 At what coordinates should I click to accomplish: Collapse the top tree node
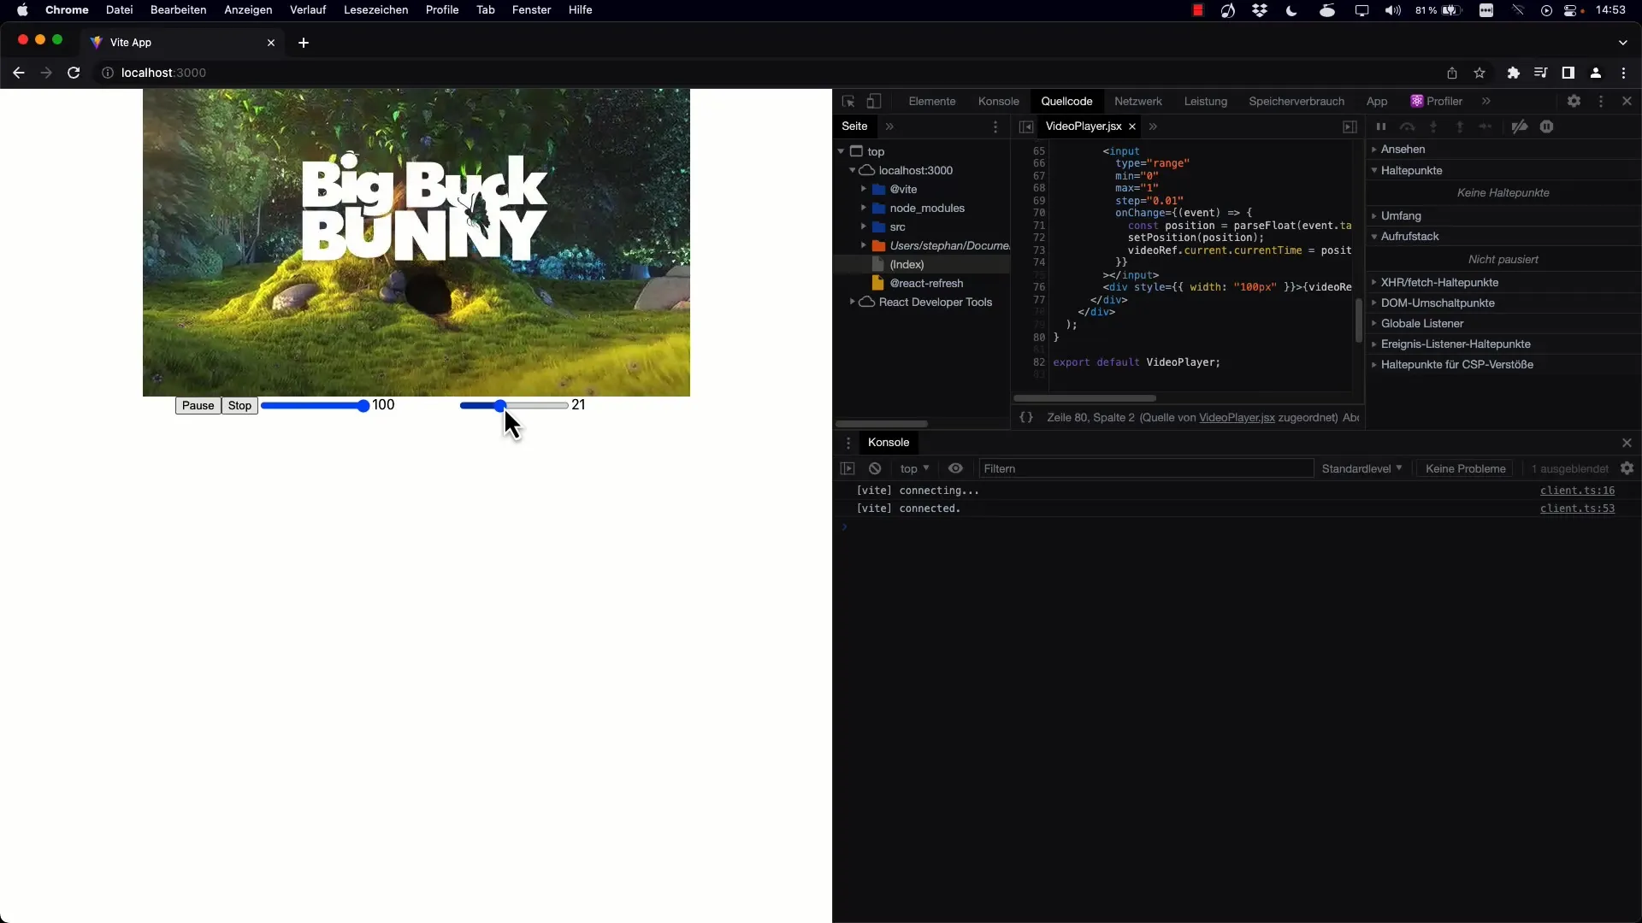841,151
